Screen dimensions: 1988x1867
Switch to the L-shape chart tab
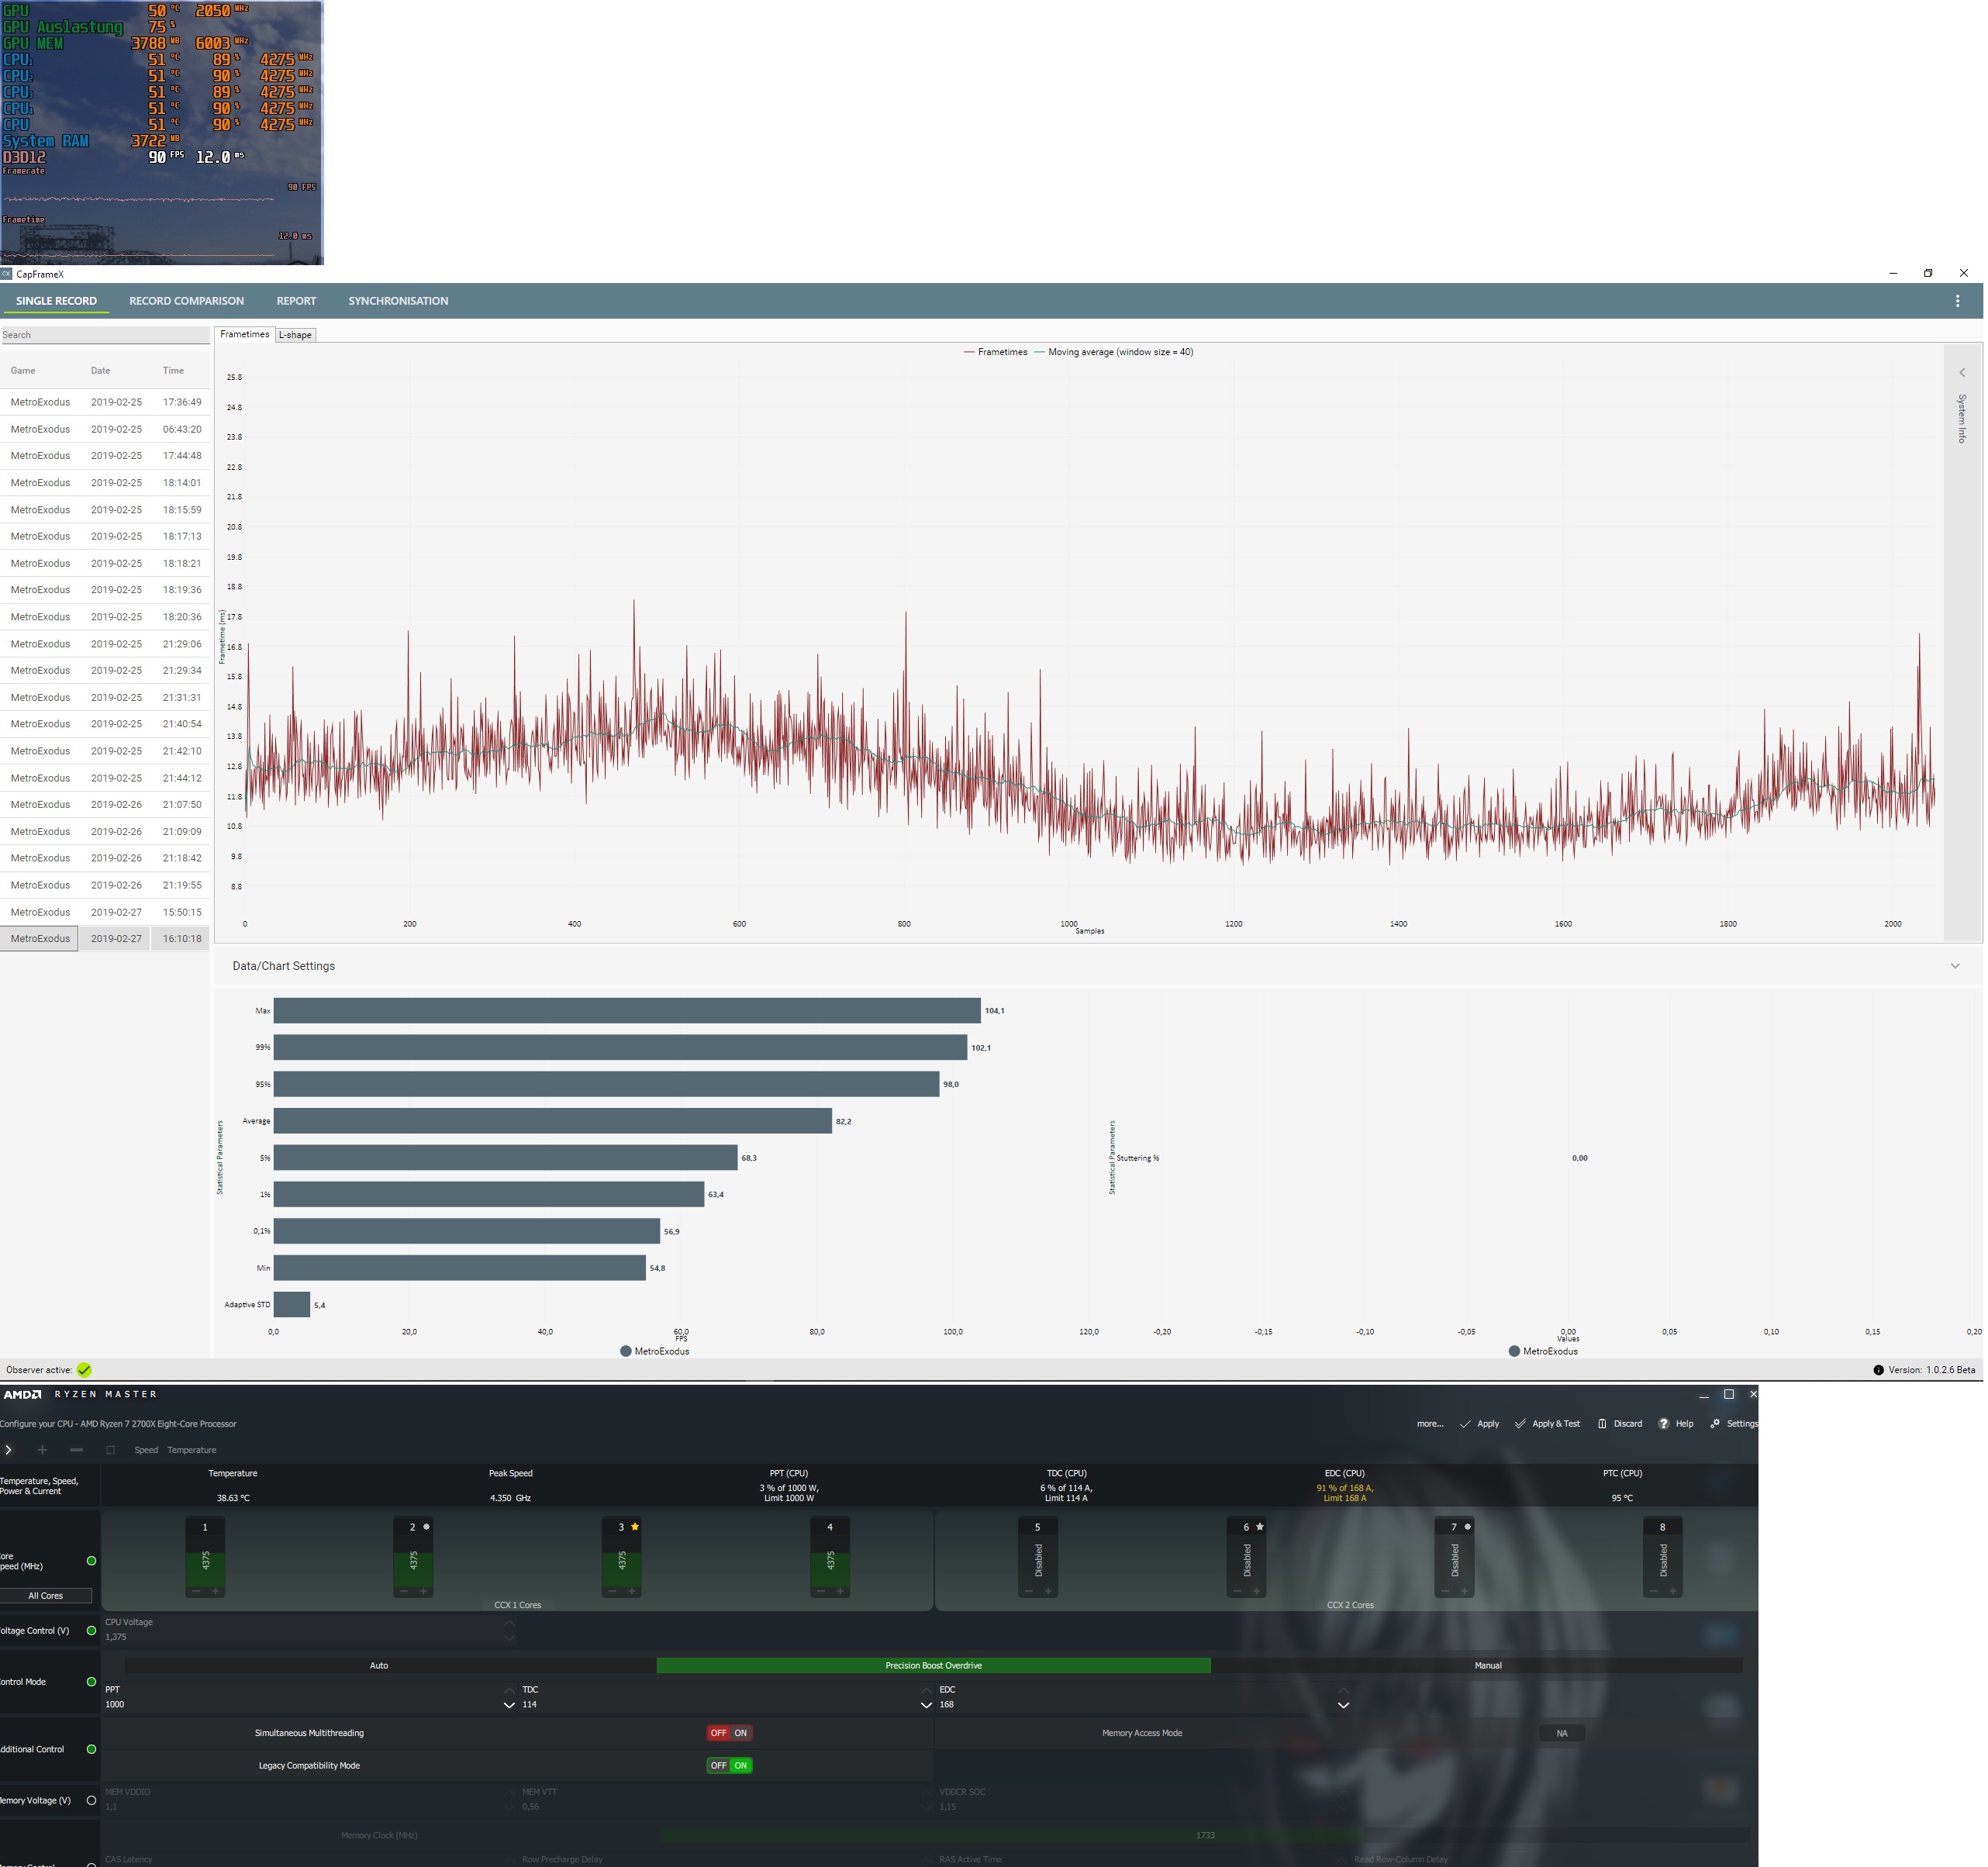(x=295, y=335)
